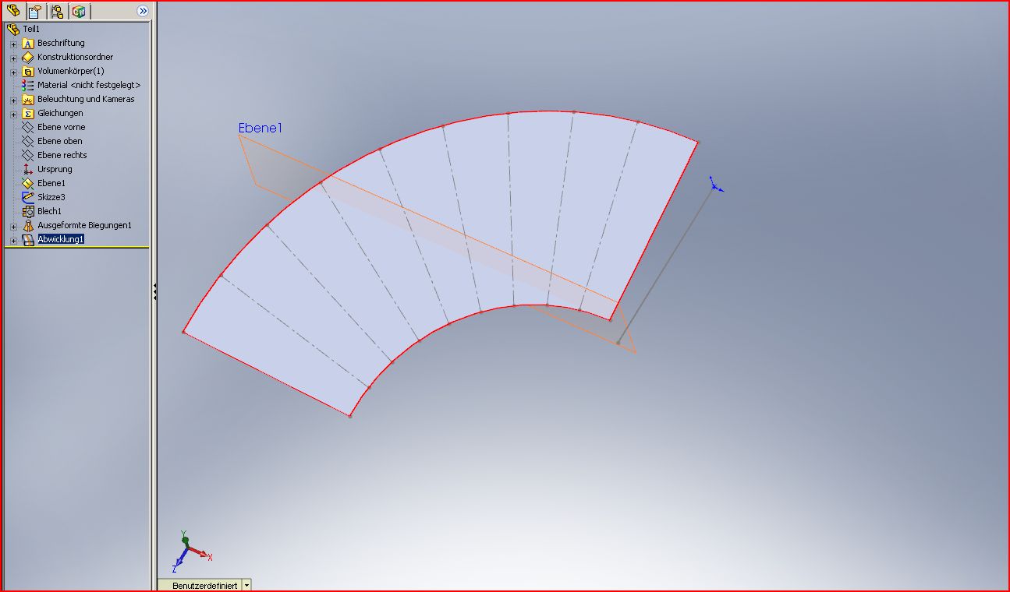Click the feature tree panel splitter handle
1010x592 pixels.
pos(155,292)
